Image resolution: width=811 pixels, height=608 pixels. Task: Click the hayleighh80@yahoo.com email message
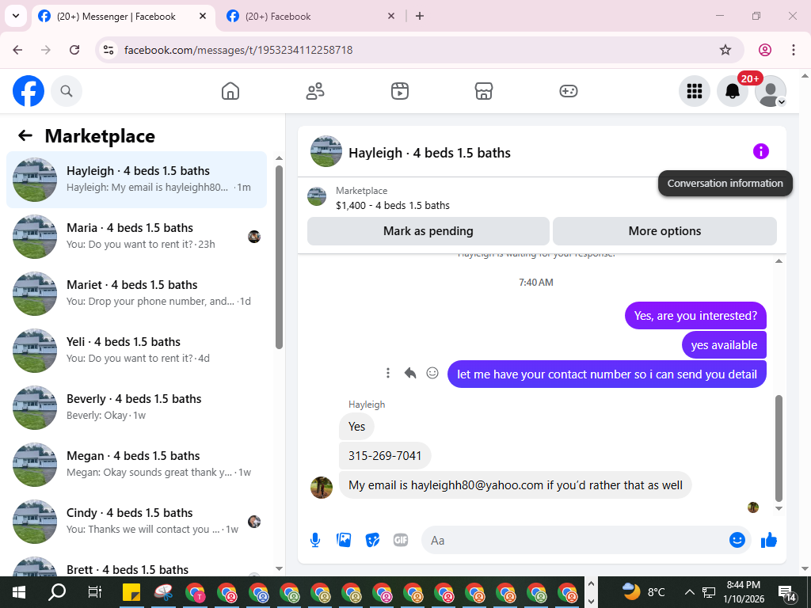pos(515,485)
